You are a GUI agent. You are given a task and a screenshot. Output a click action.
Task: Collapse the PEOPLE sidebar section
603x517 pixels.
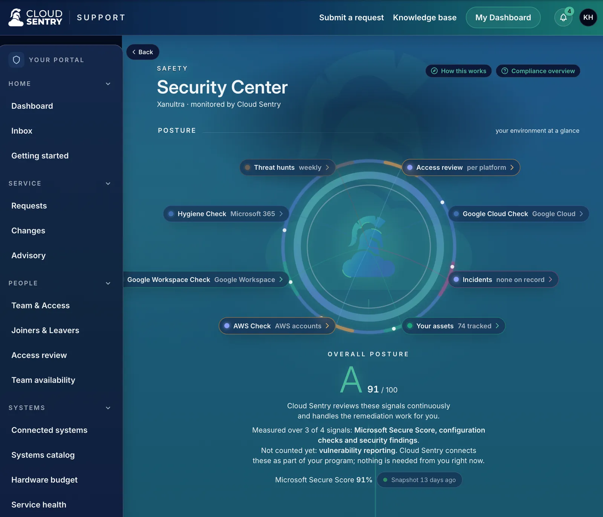click(x=108, y=283)
